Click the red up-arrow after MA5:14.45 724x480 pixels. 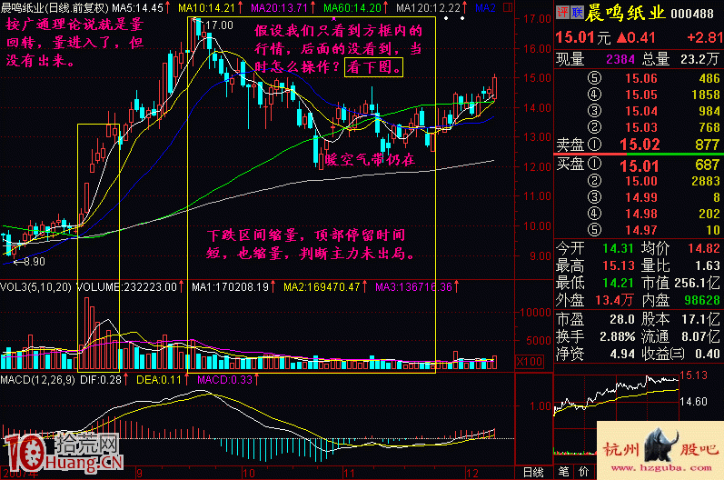pyautogui.click(x=167, y=8)
